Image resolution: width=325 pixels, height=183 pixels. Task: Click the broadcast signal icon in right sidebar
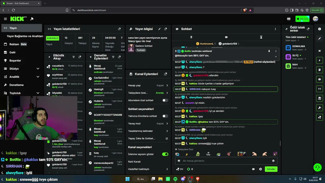click(319, 89)
